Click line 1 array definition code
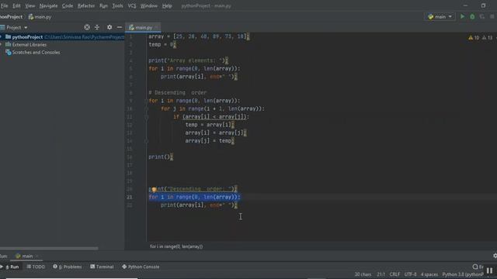This screenshot has height=279, width=497. coord(199,36)
